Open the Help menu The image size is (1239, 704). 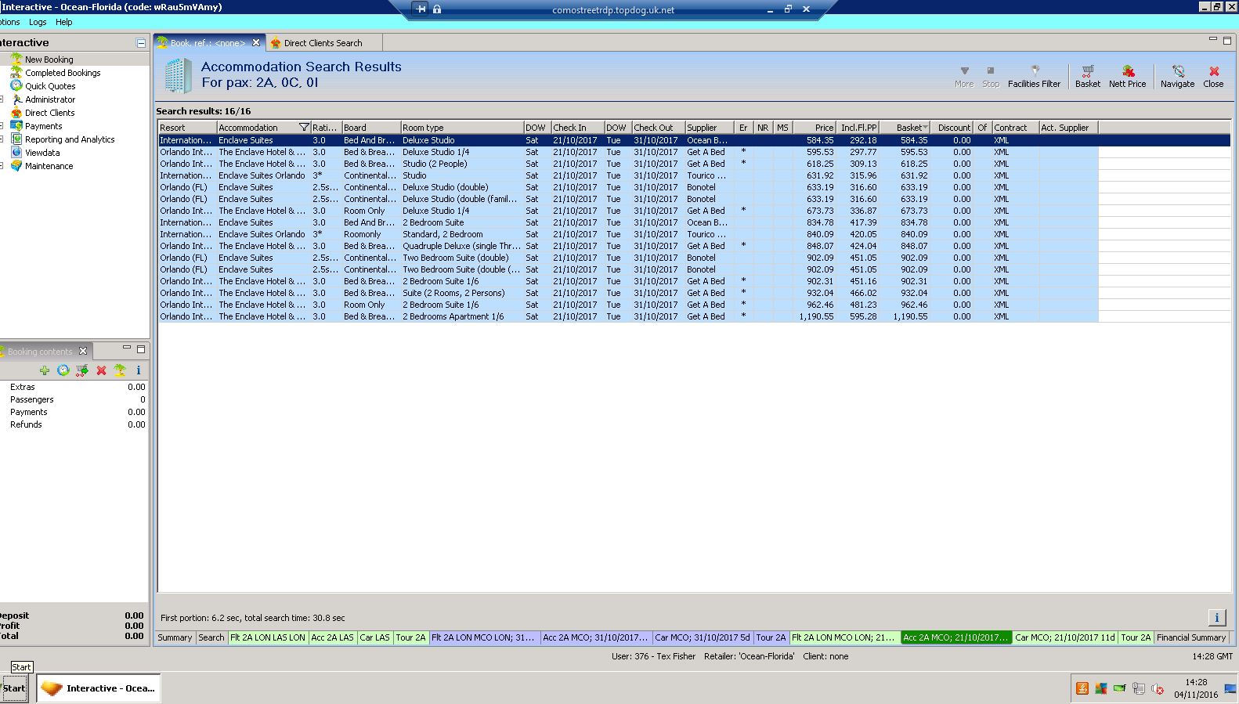coord(64,22)
